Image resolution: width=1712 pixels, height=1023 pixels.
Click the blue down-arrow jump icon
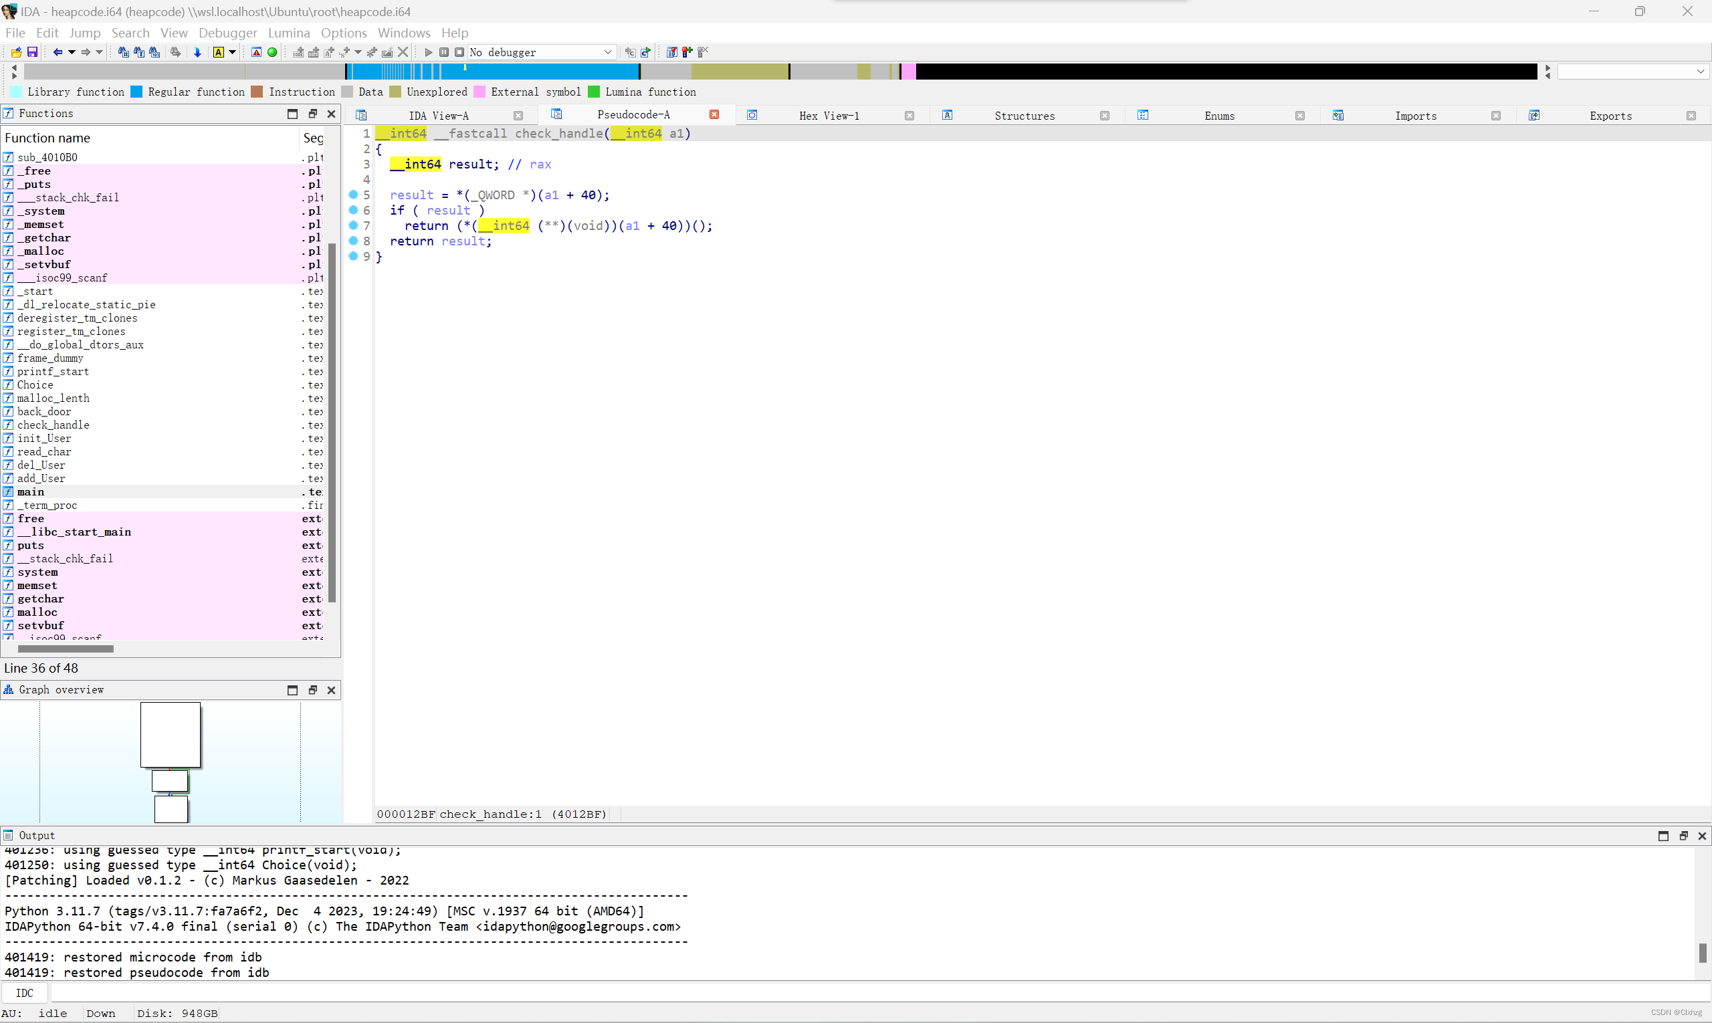pos(197,52)
